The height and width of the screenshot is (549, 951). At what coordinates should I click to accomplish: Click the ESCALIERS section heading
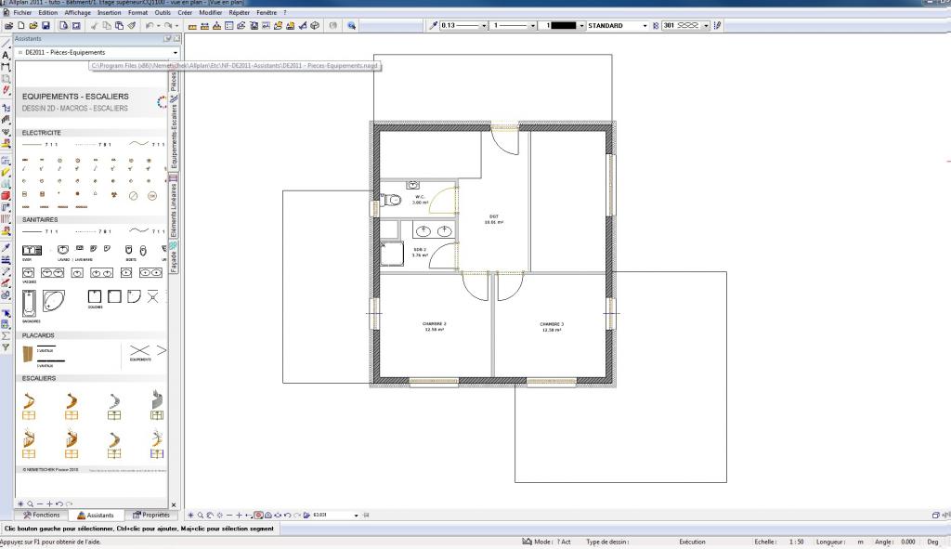point(39,378)
